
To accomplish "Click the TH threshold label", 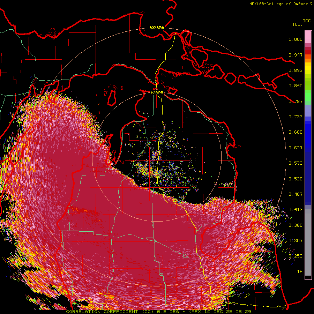I will point(300,272).
